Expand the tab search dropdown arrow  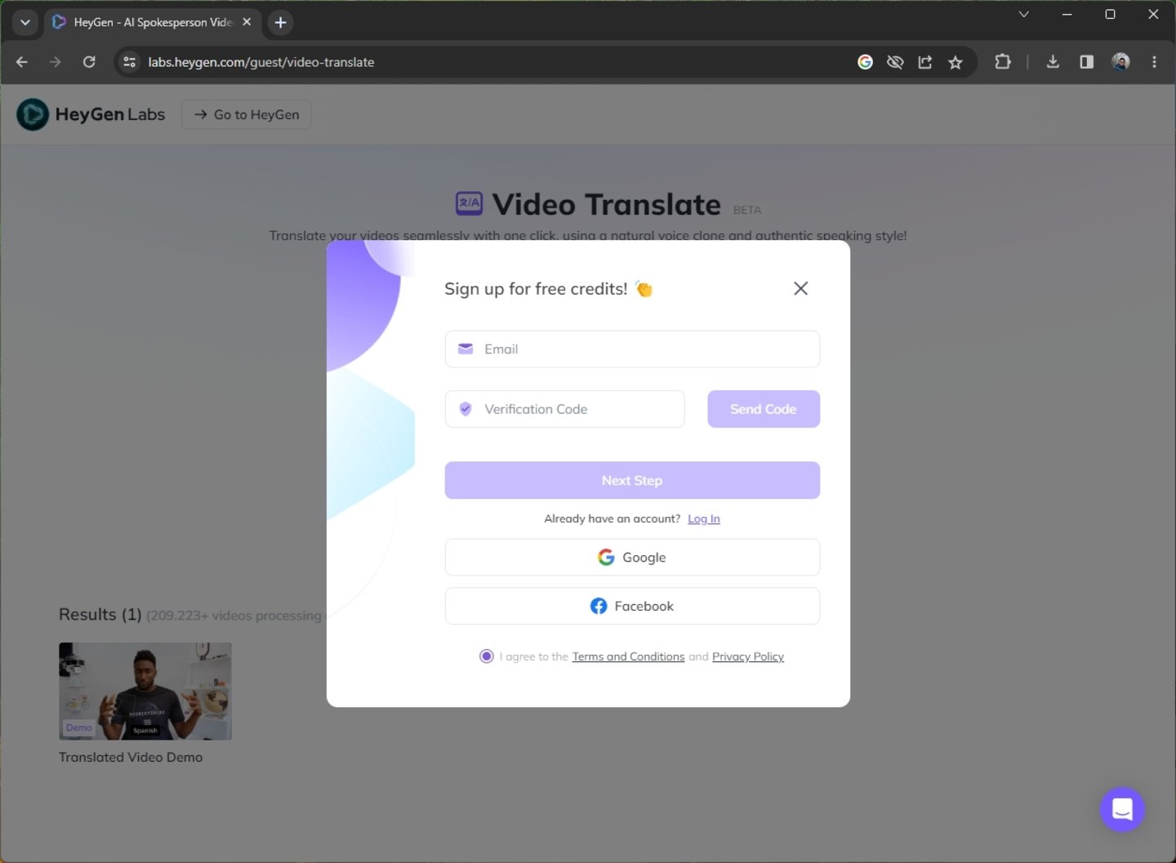[25, 22]
